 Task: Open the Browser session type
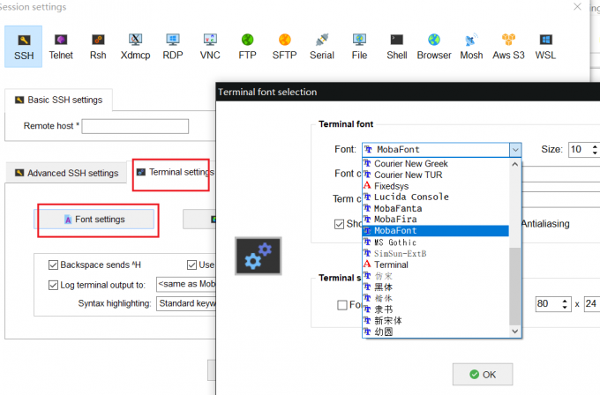434,47
